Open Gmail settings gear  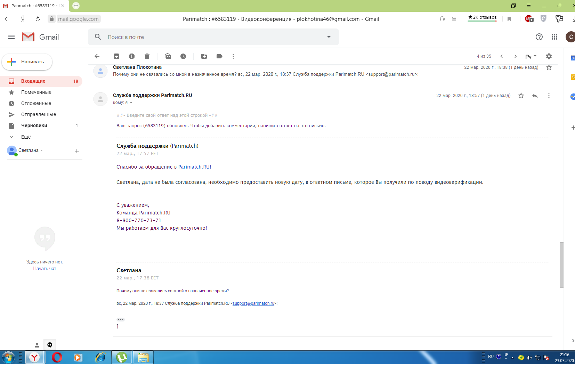click(549, 56)
